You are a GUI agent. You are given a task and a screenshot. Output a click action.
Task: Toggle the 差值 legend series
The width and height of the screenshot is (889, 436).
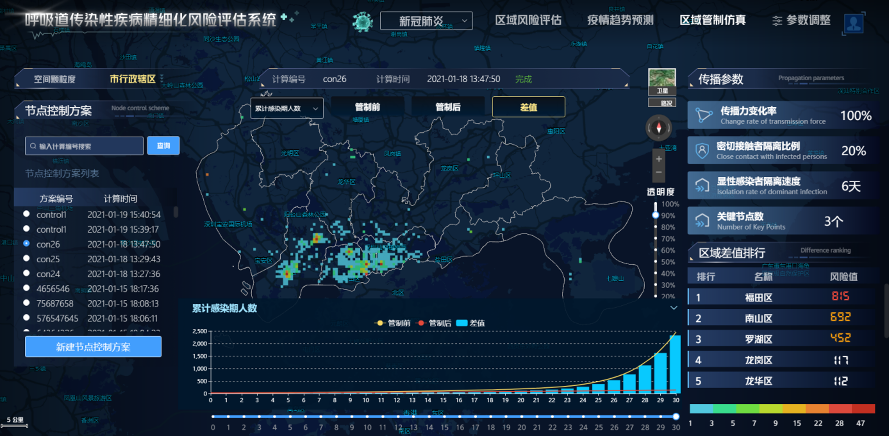tap(470, 323)
